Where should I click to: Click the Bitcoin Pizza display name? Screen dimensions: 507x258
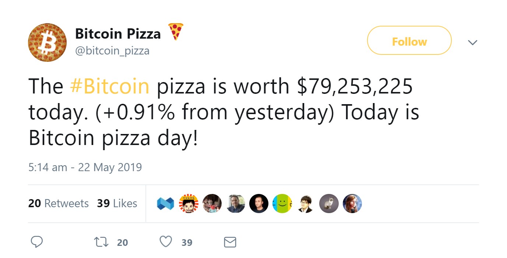(x=118, y=34)
